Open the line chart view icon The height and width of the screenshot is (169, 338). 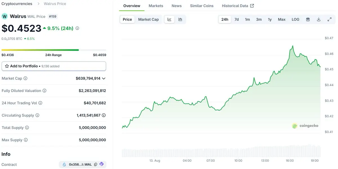[169, 19]
